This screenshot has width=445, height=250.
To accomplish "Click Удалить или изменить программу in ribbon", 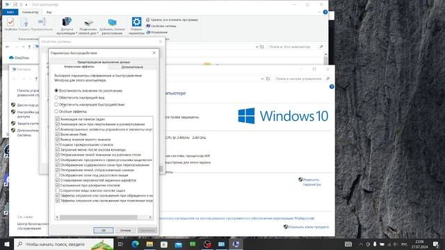I will pyautogui.click(x=172, y=20).
